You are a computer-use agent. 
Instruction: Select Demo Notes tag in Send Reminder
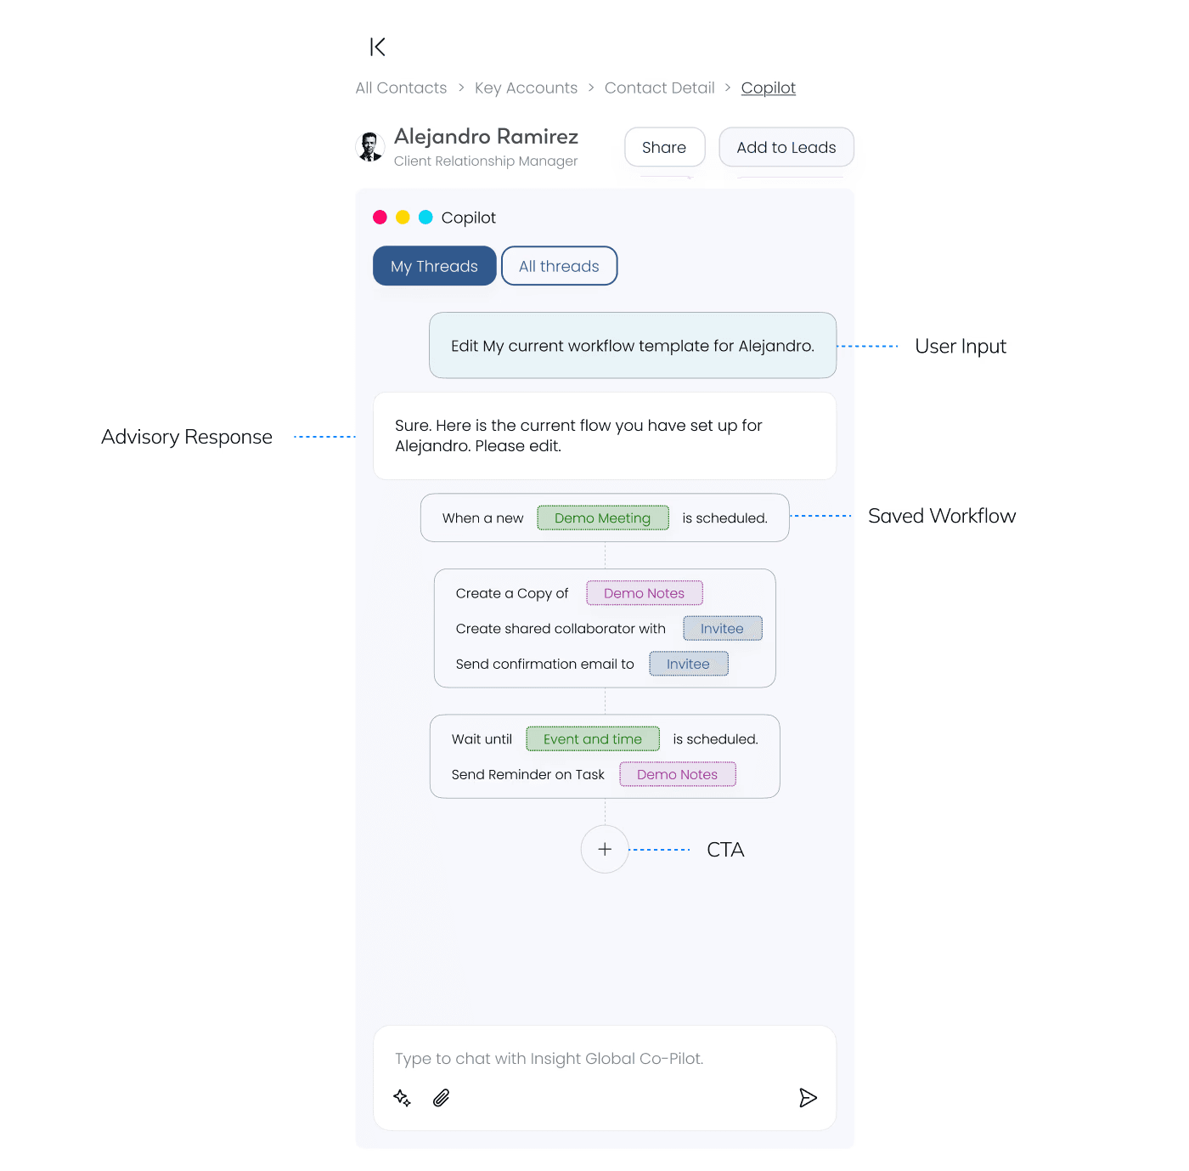coord(677,774)
